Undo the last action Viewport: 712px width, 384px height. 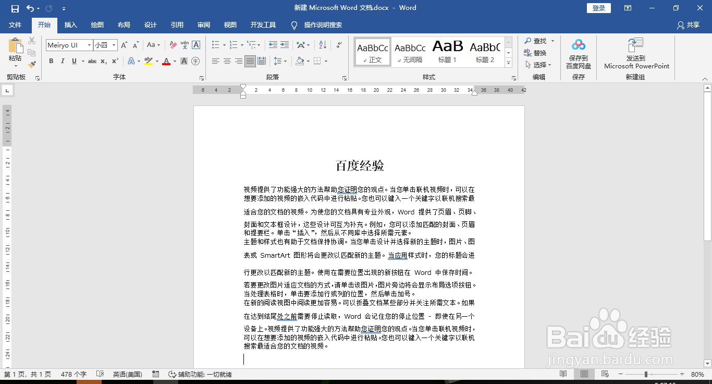30,8
